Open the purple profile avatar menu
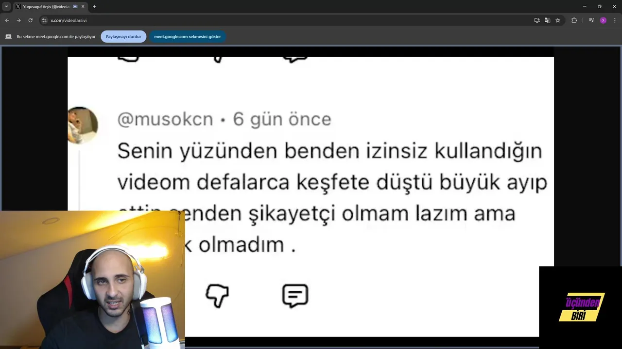The image size is (622, 349). (x=603, y=20)
